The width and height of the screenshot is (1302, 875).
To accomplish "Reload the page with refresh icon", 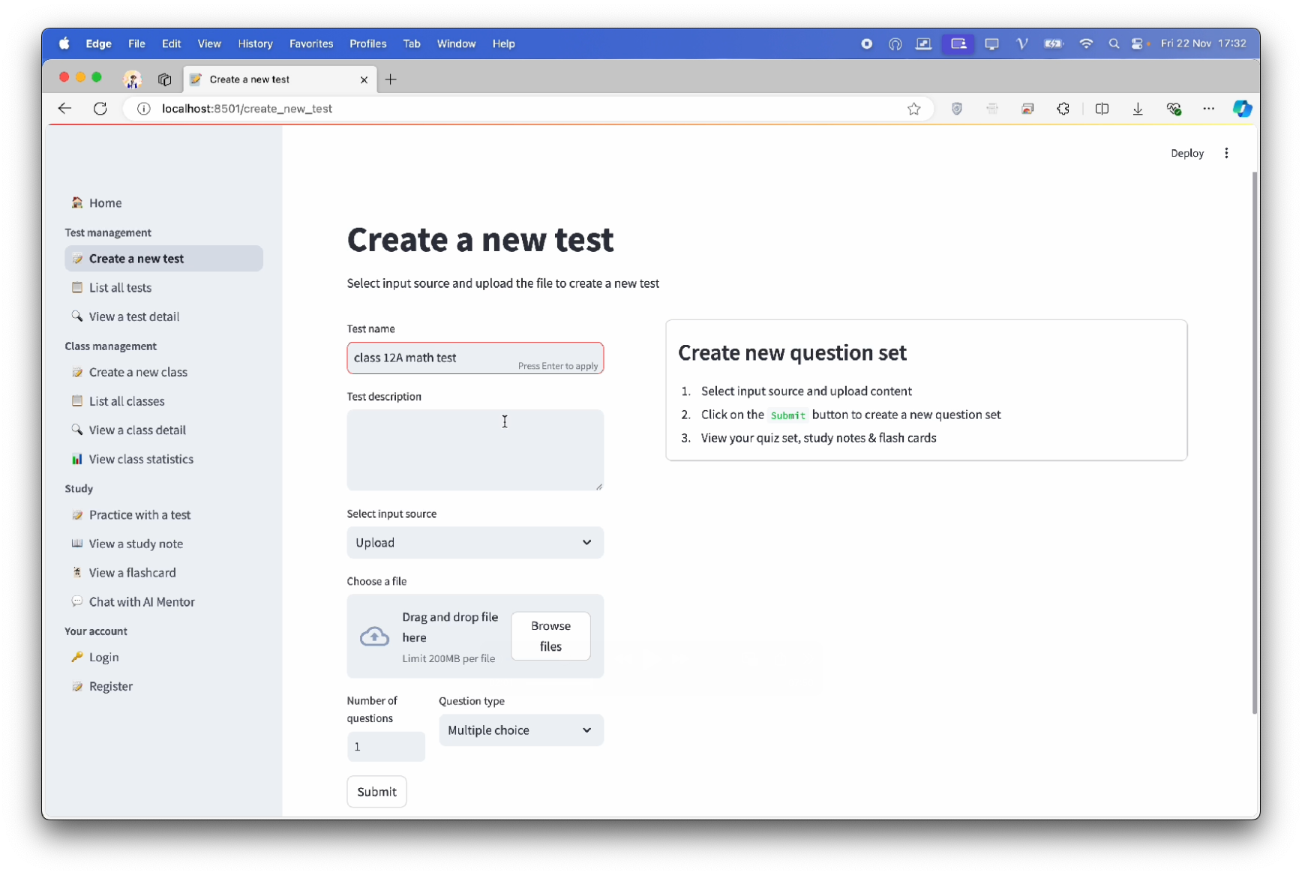I will [x=100, y=109].
